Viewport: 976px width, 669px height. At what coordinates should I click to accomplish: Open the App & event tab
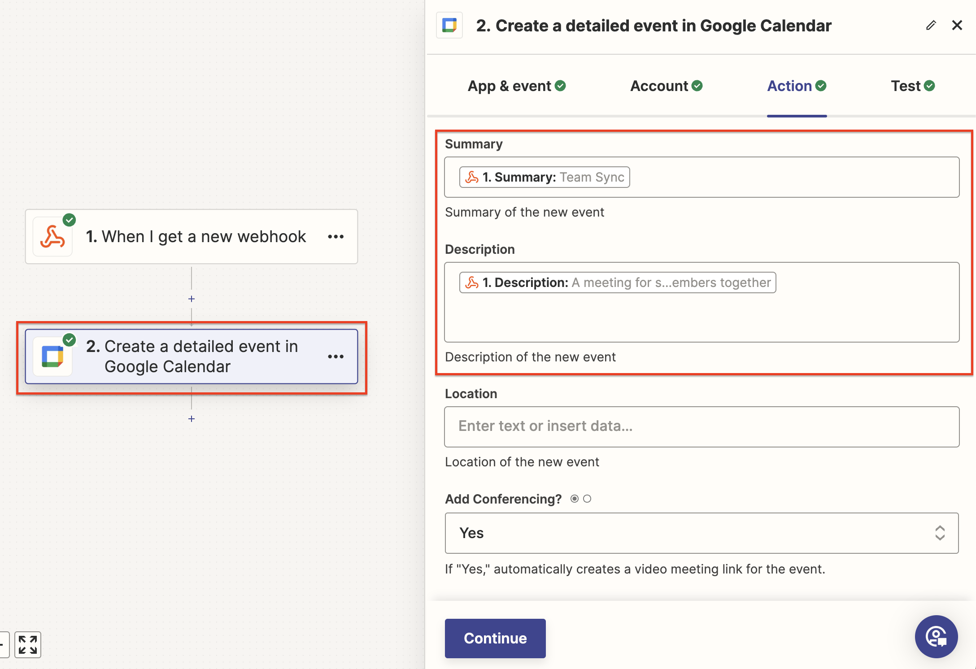pos(517,86)
